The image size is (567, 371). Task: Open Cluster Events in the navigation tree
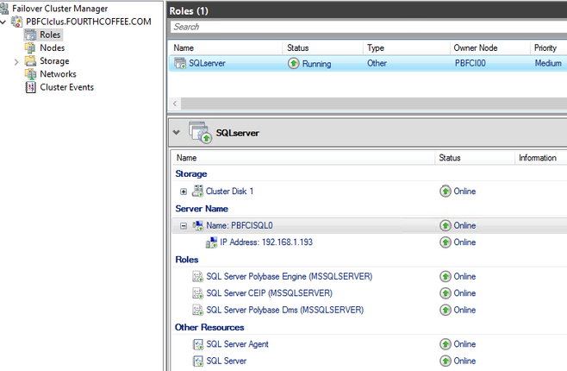pos(67,87)
